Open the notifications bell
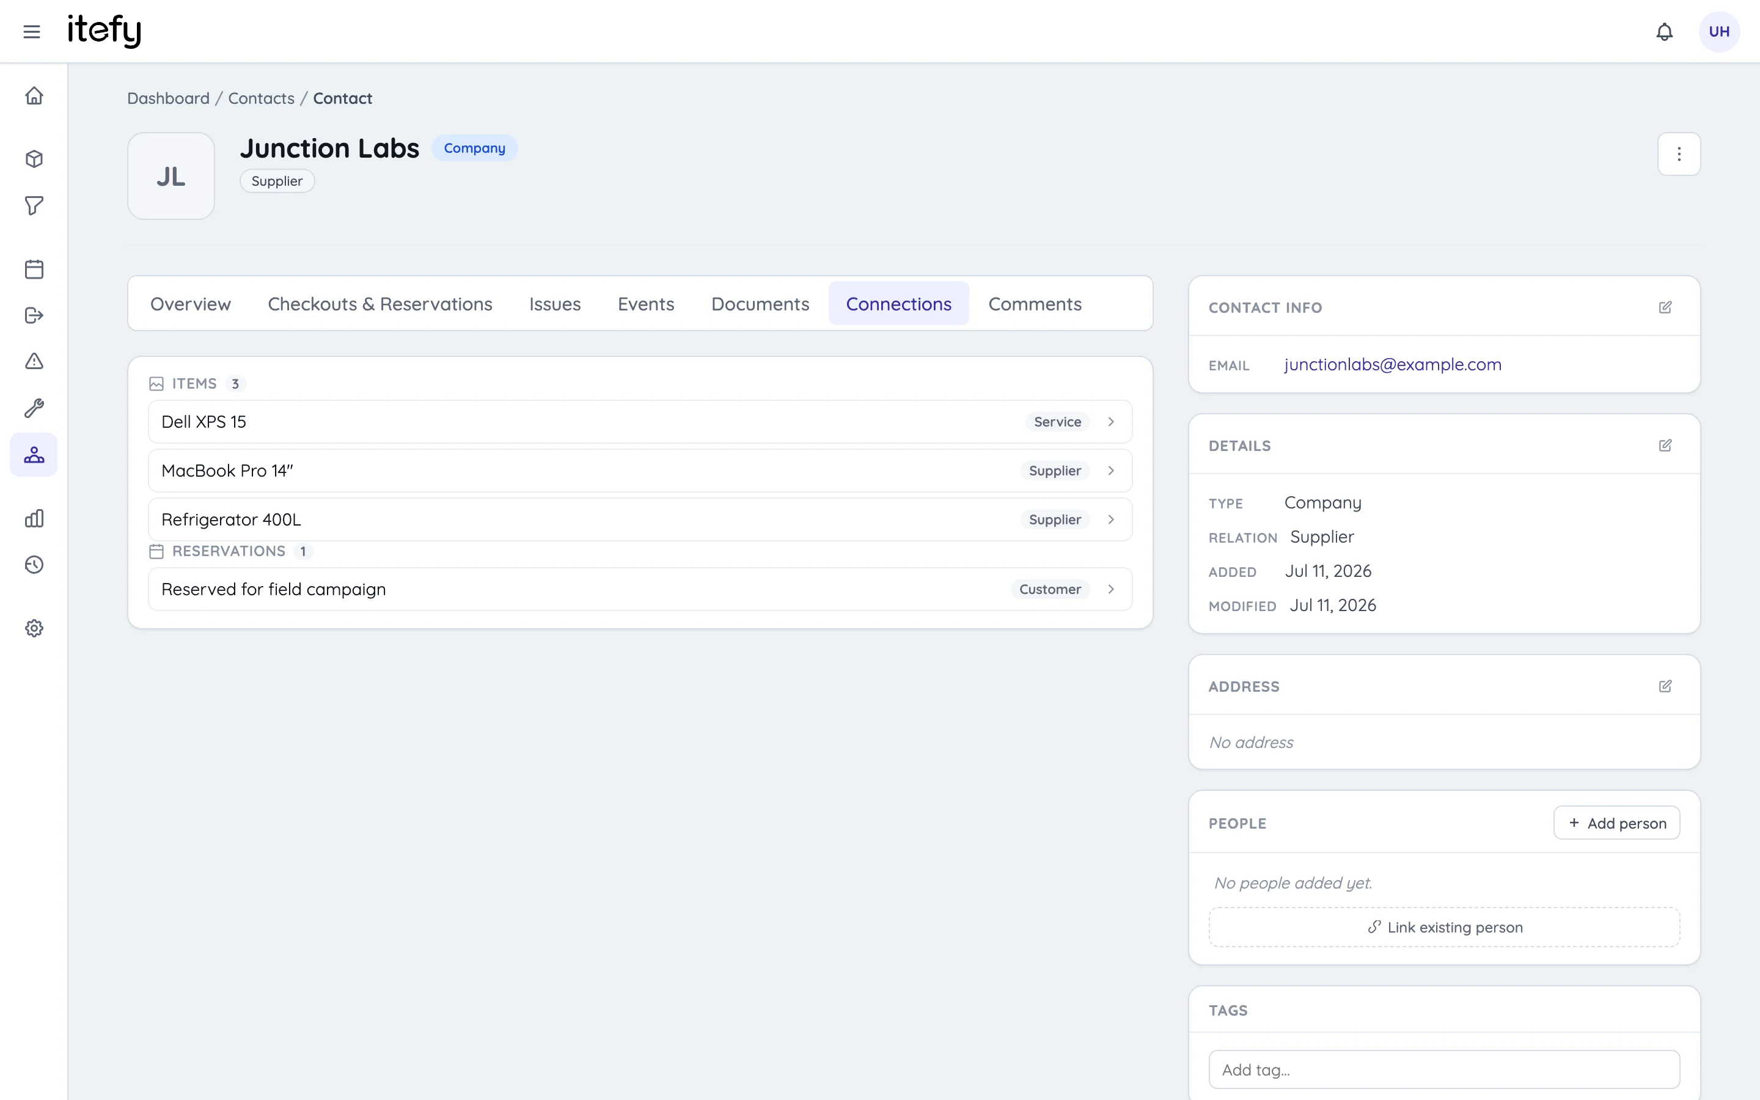The width and height of the screenshot is (1760, 1100). click(x=1664, y=31)
